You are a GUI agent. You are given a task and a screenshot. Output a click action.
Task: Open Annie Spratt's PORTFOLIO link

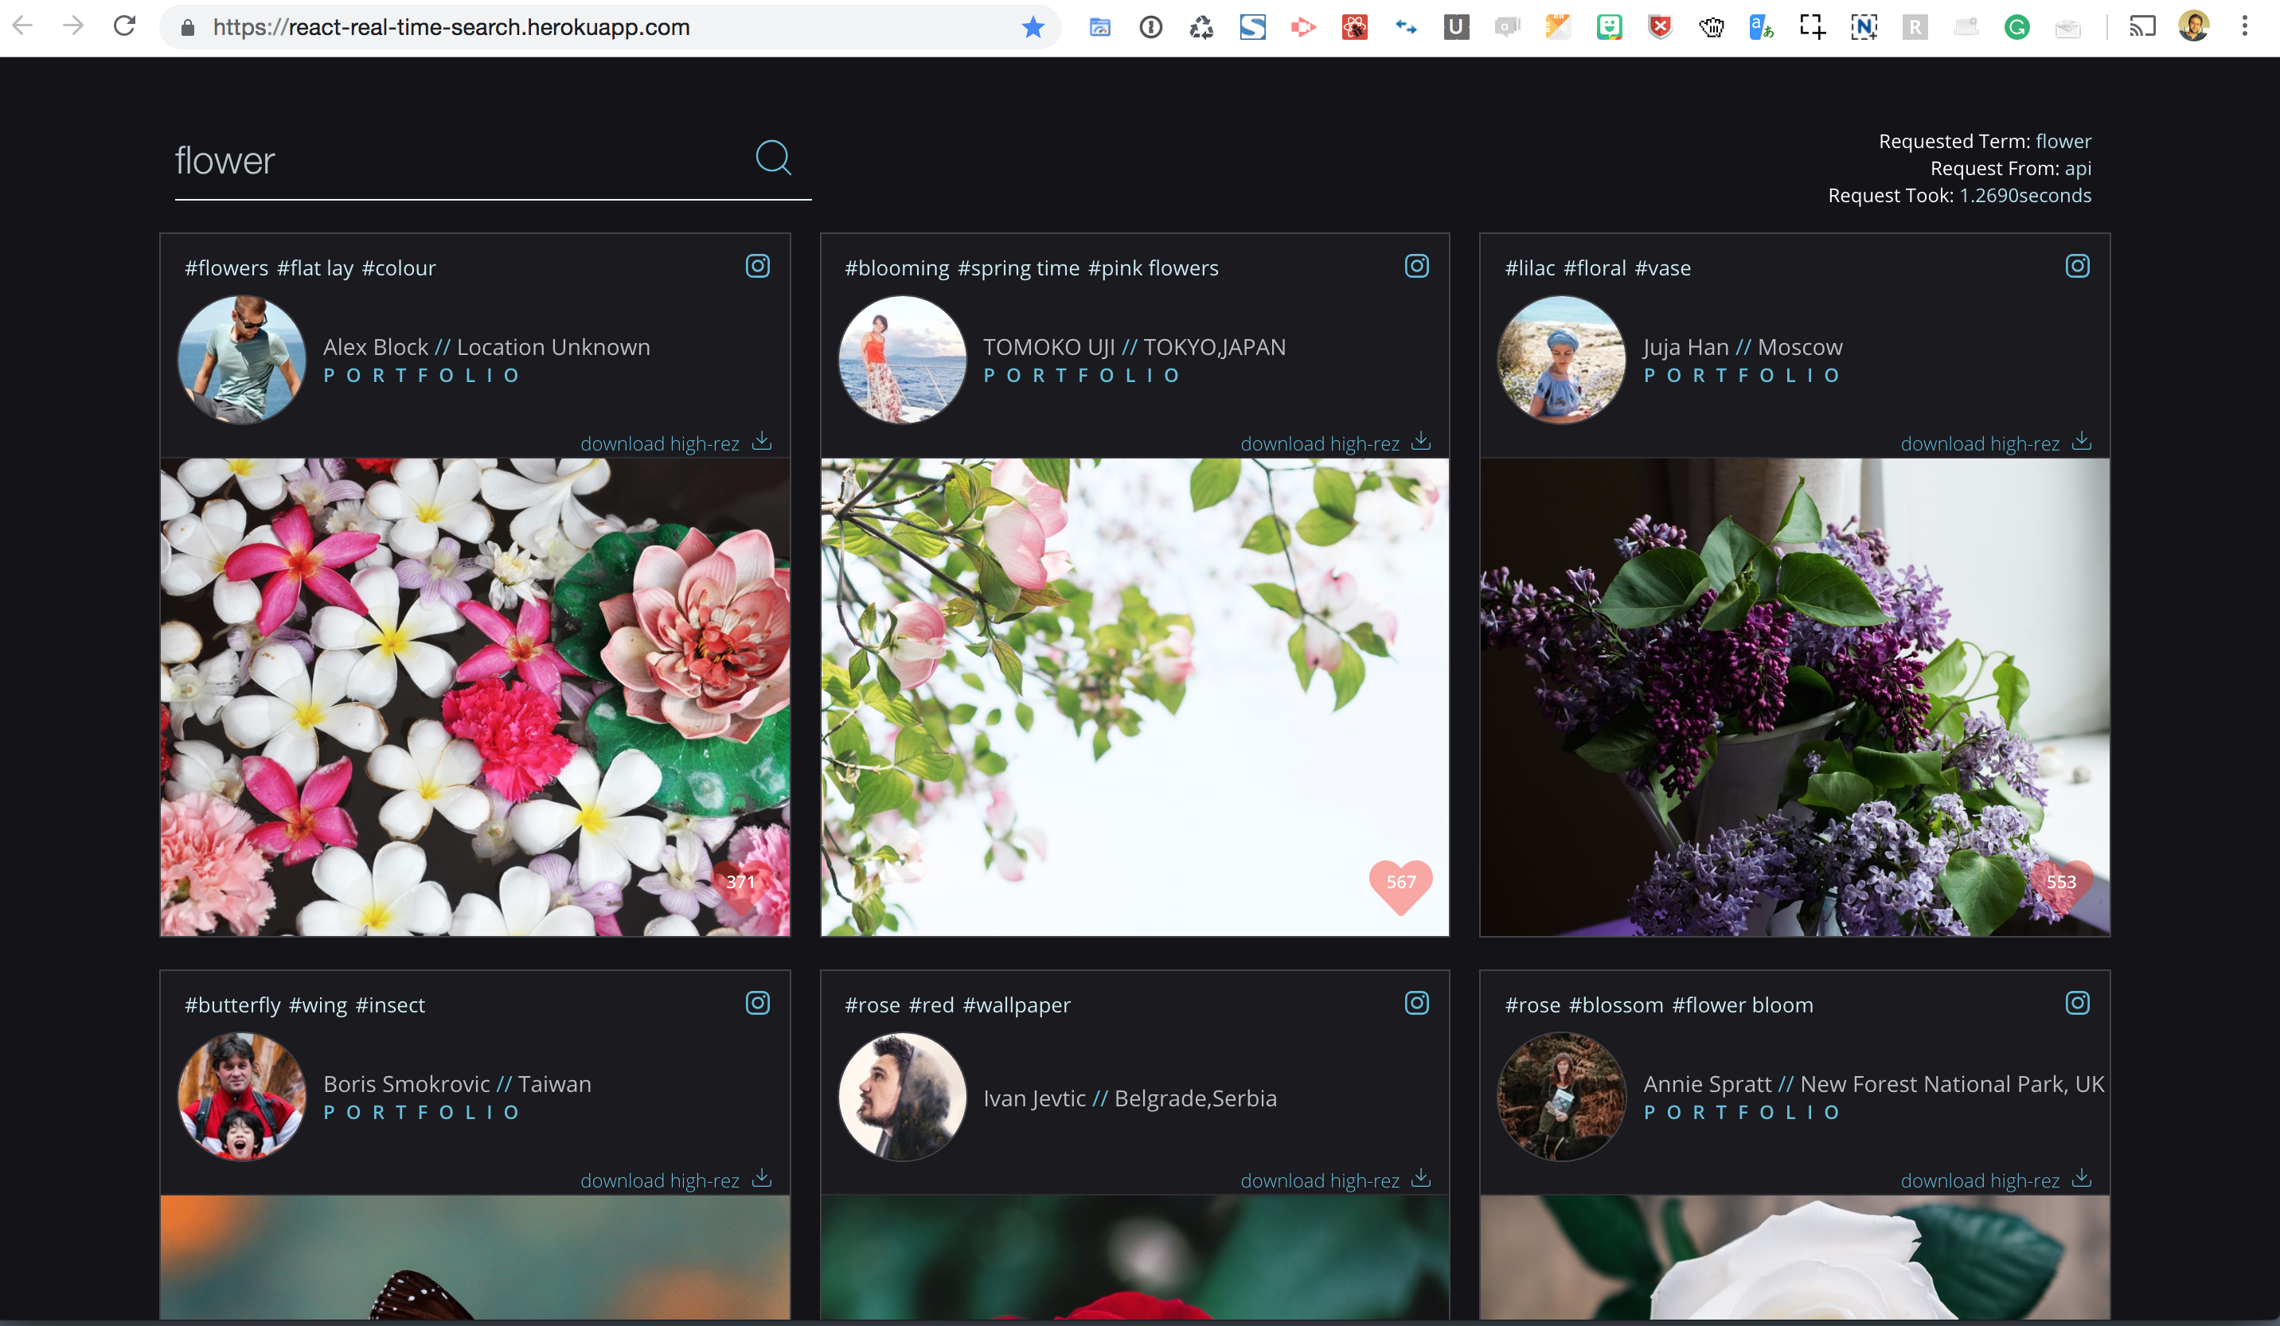click(x=1743, y=1113)
